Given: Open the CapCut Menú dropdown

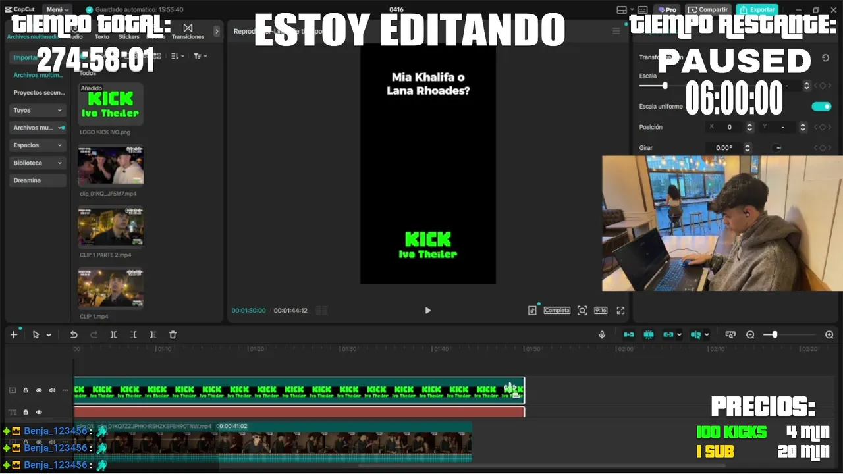Looking at the screenshot, I should (57, 9).
